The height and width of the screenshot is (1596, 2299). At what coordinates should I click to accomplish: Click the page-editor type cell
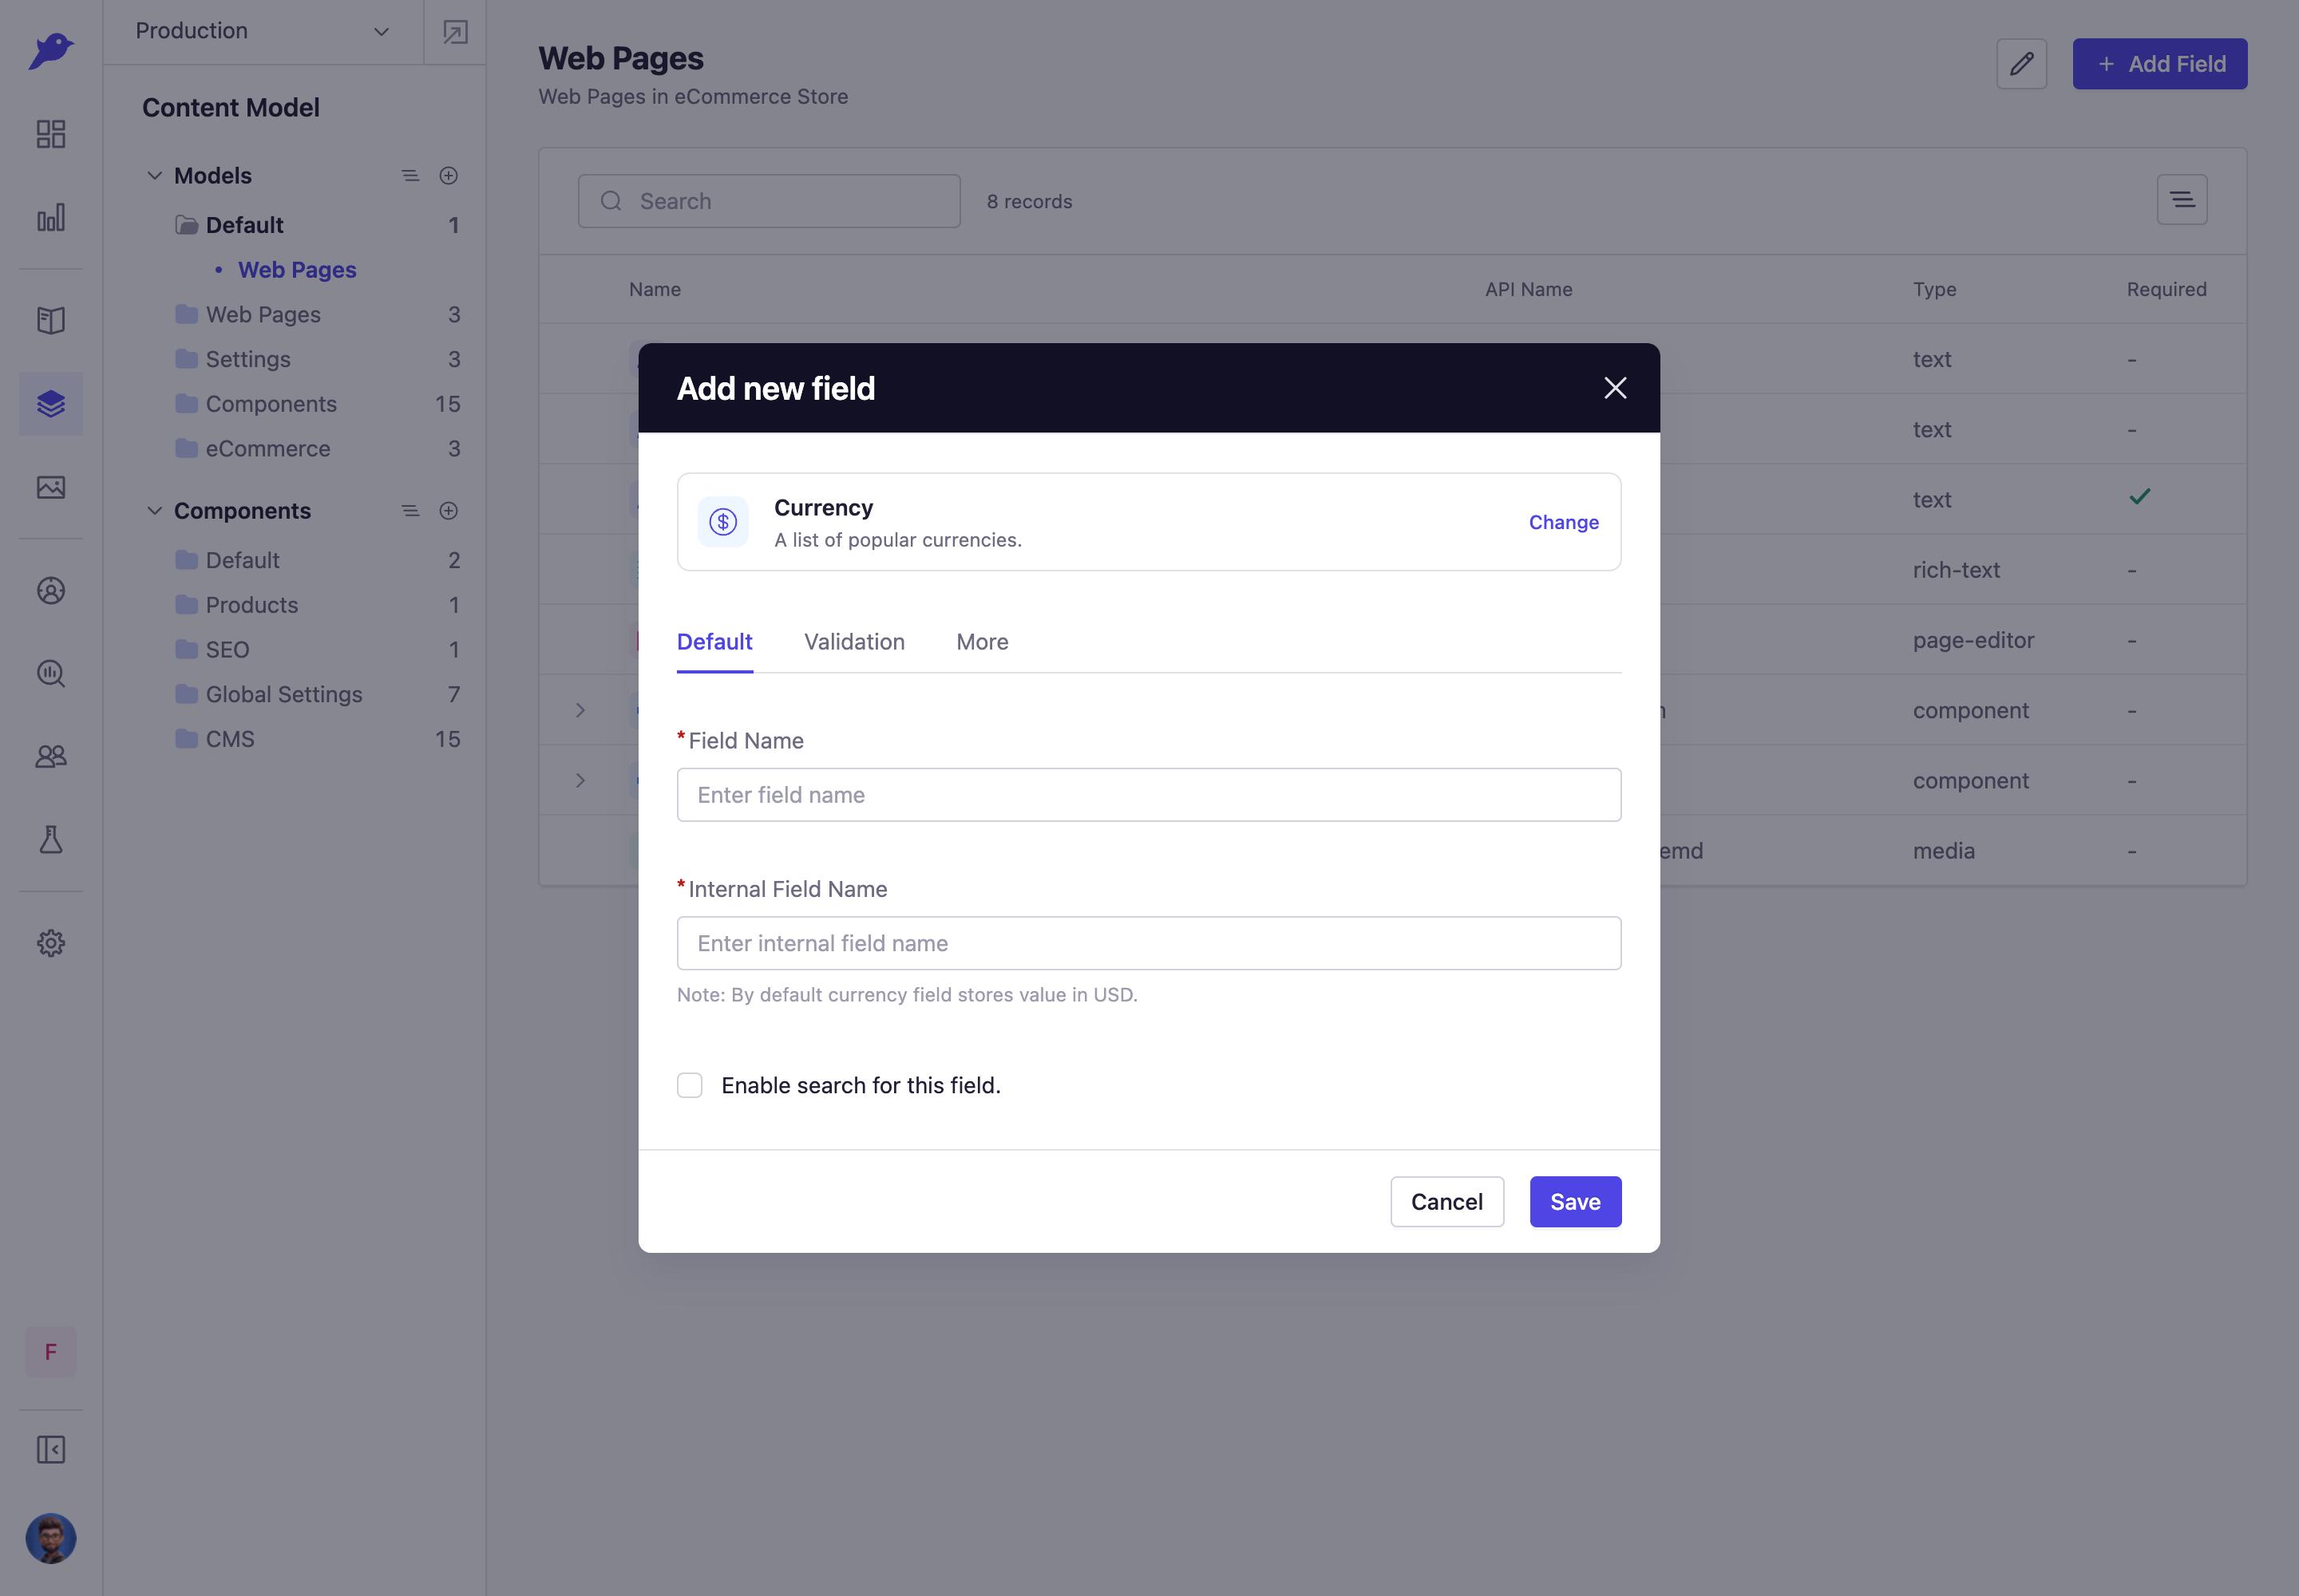(x=1974, y=640)
